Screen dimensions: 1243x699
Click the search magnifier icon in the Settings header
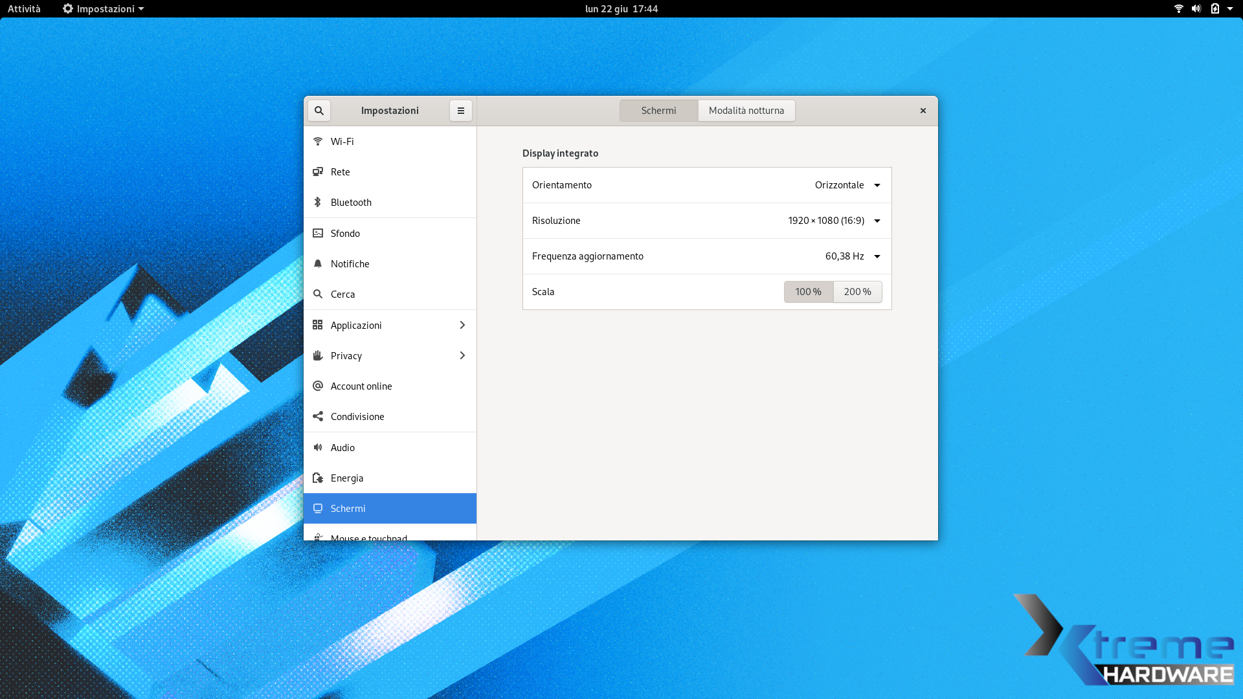(x=319, y=111)
